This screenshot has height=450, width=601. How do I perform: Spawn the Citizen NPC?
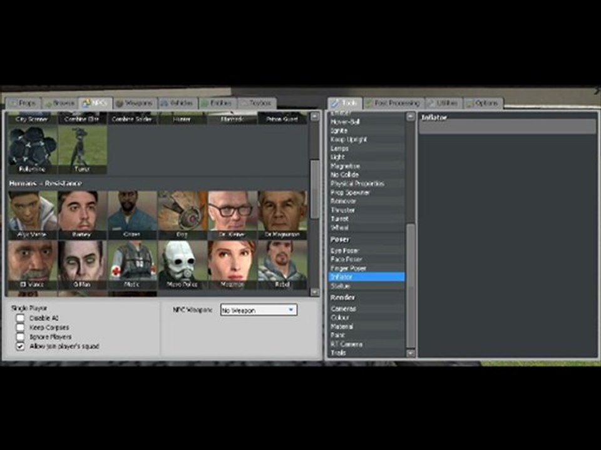[x=132, y=215]
